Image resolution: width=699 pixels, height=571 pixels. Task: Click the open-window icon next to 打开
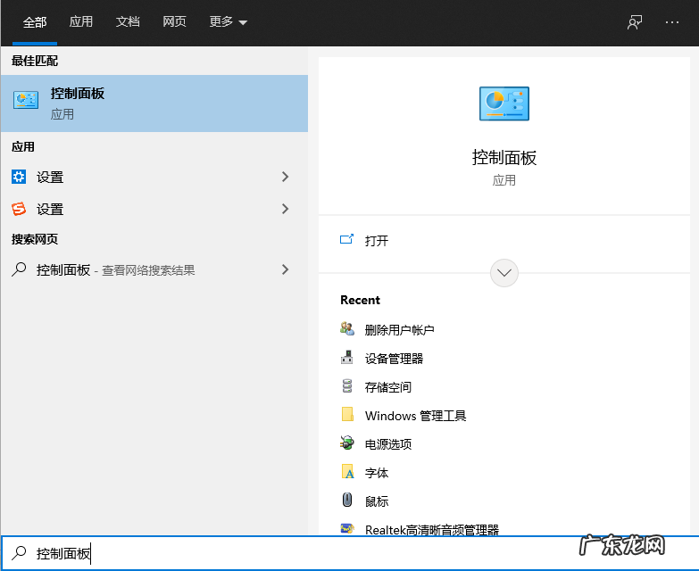347,240
